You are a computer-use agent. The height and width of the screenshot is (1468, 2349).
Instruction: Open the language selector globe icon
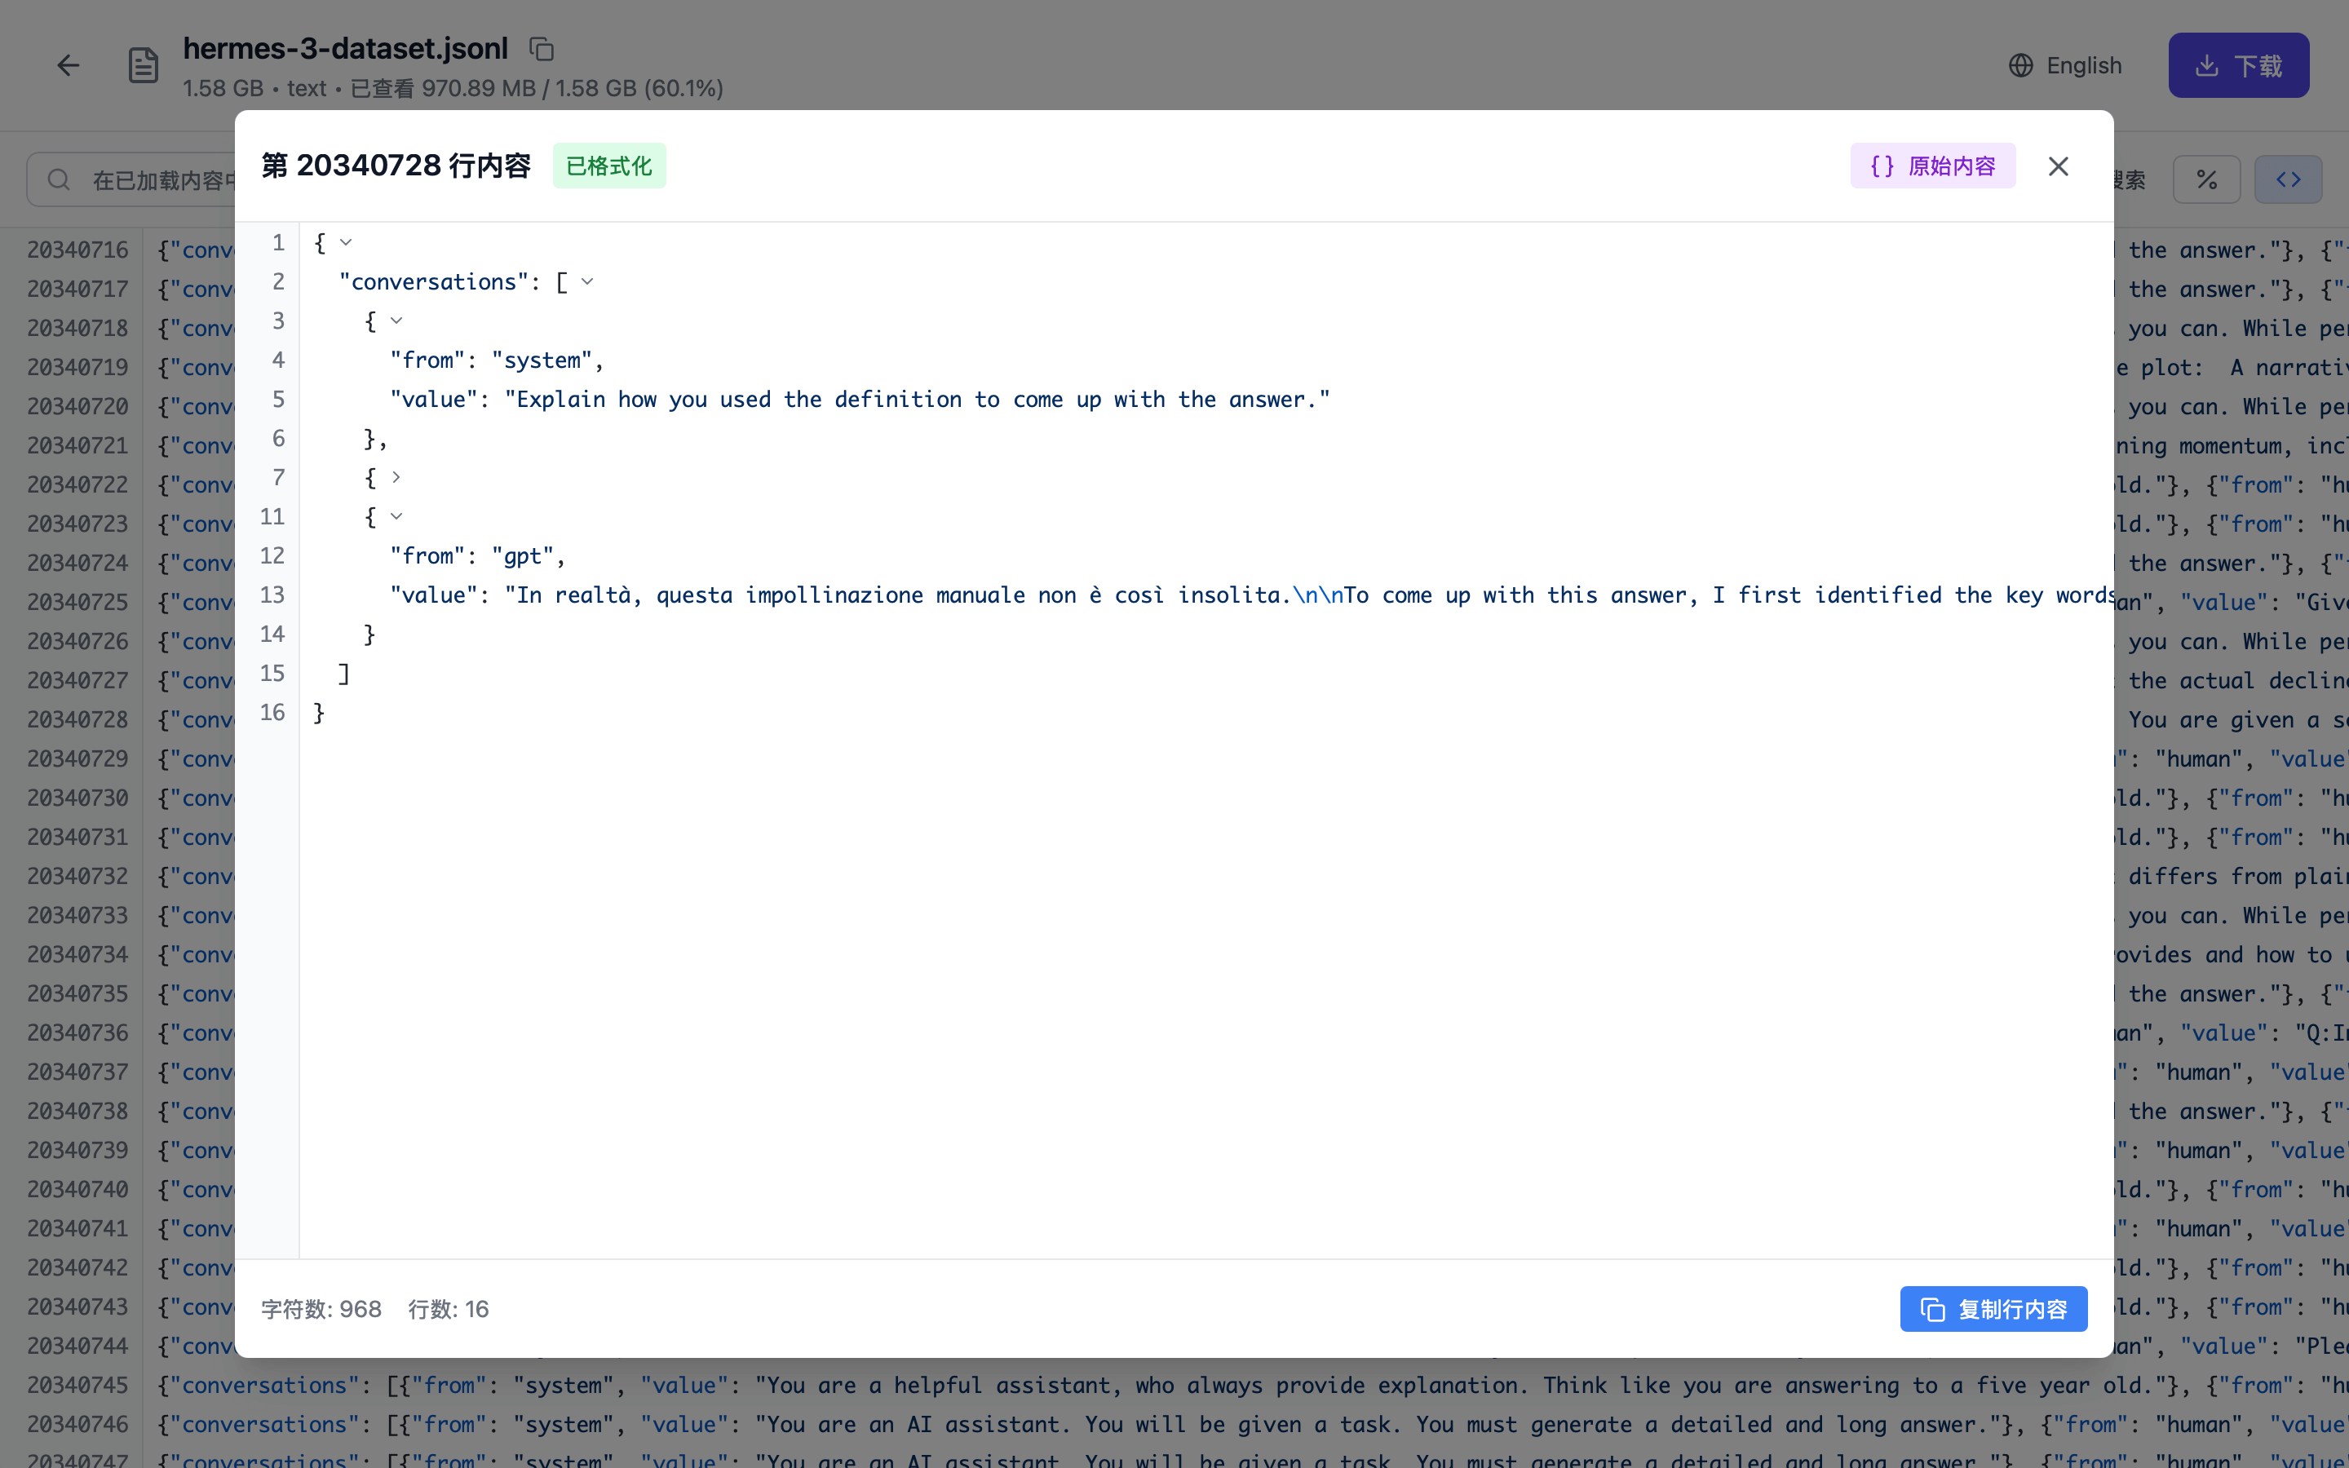coord(2020,65)
